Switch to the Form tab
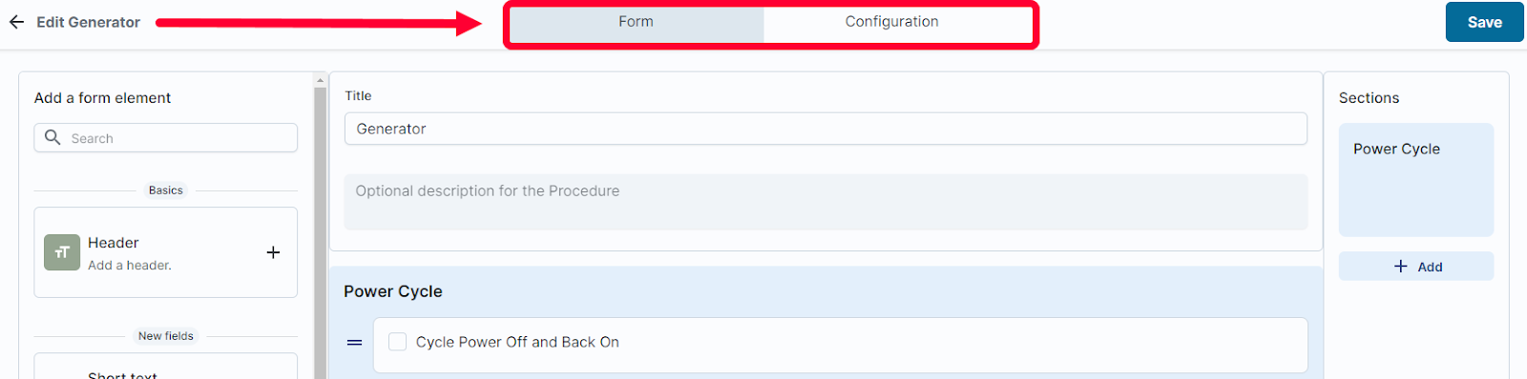Screen dimensions: 1527x379 tap(636, 22)
